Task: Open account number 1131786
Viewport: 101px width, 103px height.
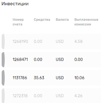Action: 20,78
